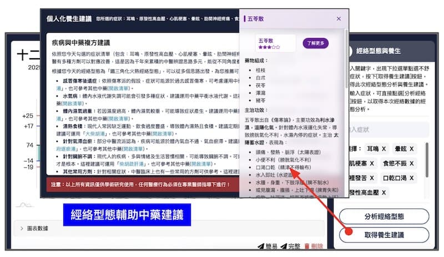Click the 輸入症狀 input field
The width and height of the screenshot is (444, 257).
[x=389, y=129]
